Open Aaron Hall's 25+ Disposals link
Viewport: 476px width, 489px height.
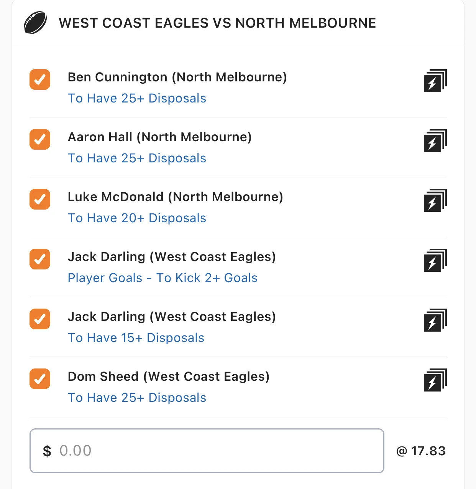tap(137, 158)
